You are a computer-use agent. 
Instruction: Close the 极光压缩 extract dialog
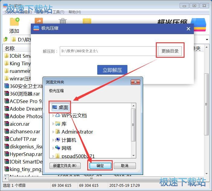[188, 29]
